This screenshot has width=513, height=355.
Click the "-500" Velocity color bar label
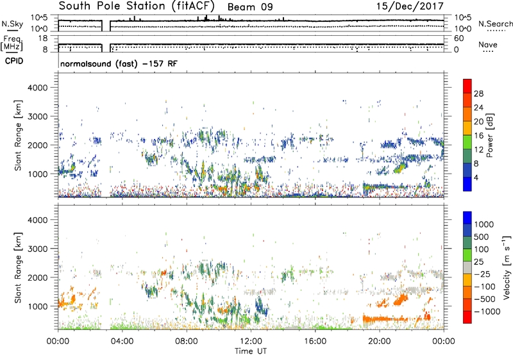(484, 299)
